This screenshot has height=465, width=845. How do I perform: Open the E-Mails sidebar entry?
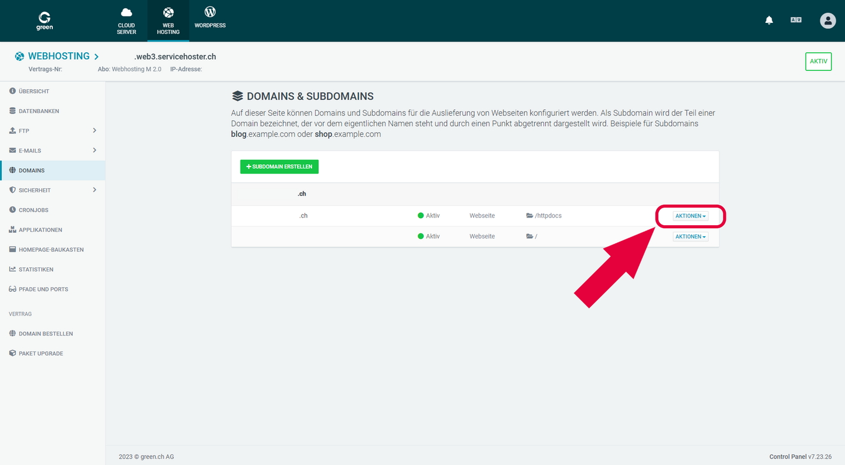click(30, 151)
